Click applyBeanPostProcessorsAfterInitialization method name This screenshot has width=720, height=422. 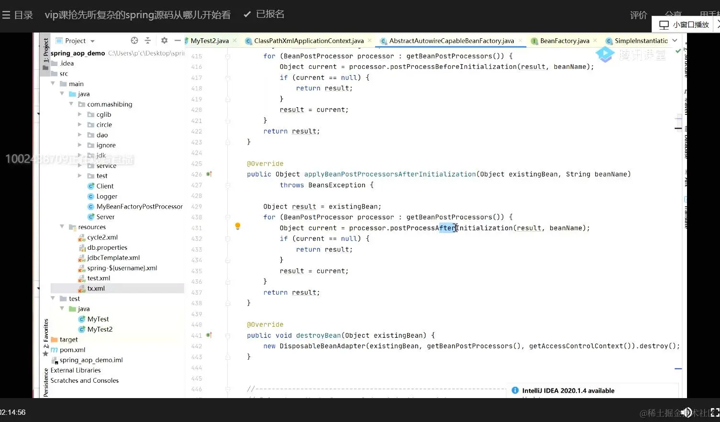click(390, 174)
